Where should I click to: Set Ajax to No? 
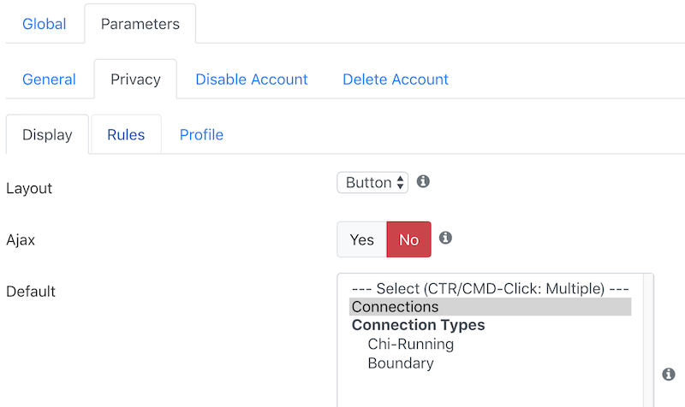pos(409,239)
